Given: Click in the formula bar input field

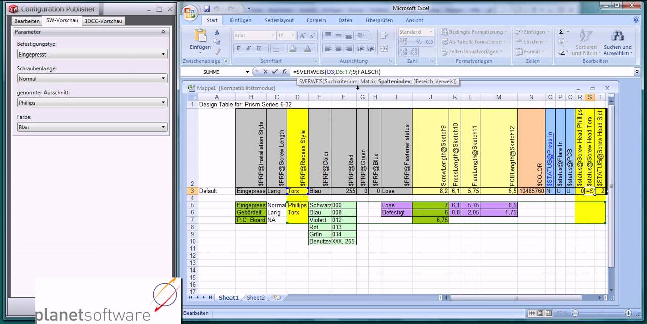Looking at the screenshot, I should 463,72.
